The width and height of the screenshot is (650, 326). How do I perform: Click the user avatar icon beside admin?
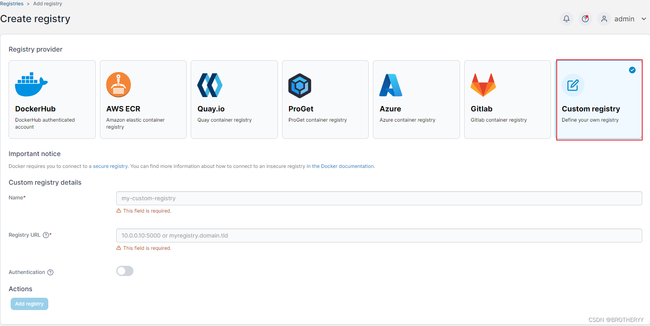pyautogui.click(x=604, y=19)
